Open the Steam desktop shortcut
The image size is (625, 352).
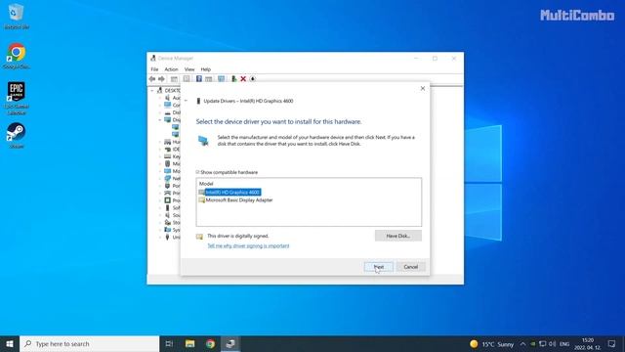click(17, 136)
